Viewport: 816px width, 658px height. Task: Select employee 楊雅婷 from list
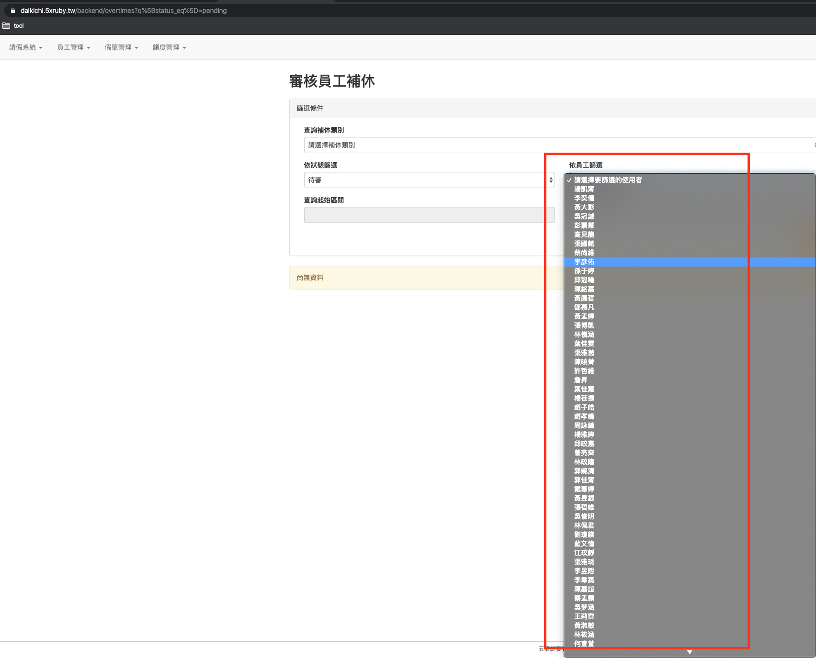[690, 435]
